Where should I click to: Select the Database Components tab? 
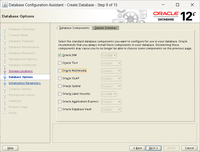coord(74,28)
